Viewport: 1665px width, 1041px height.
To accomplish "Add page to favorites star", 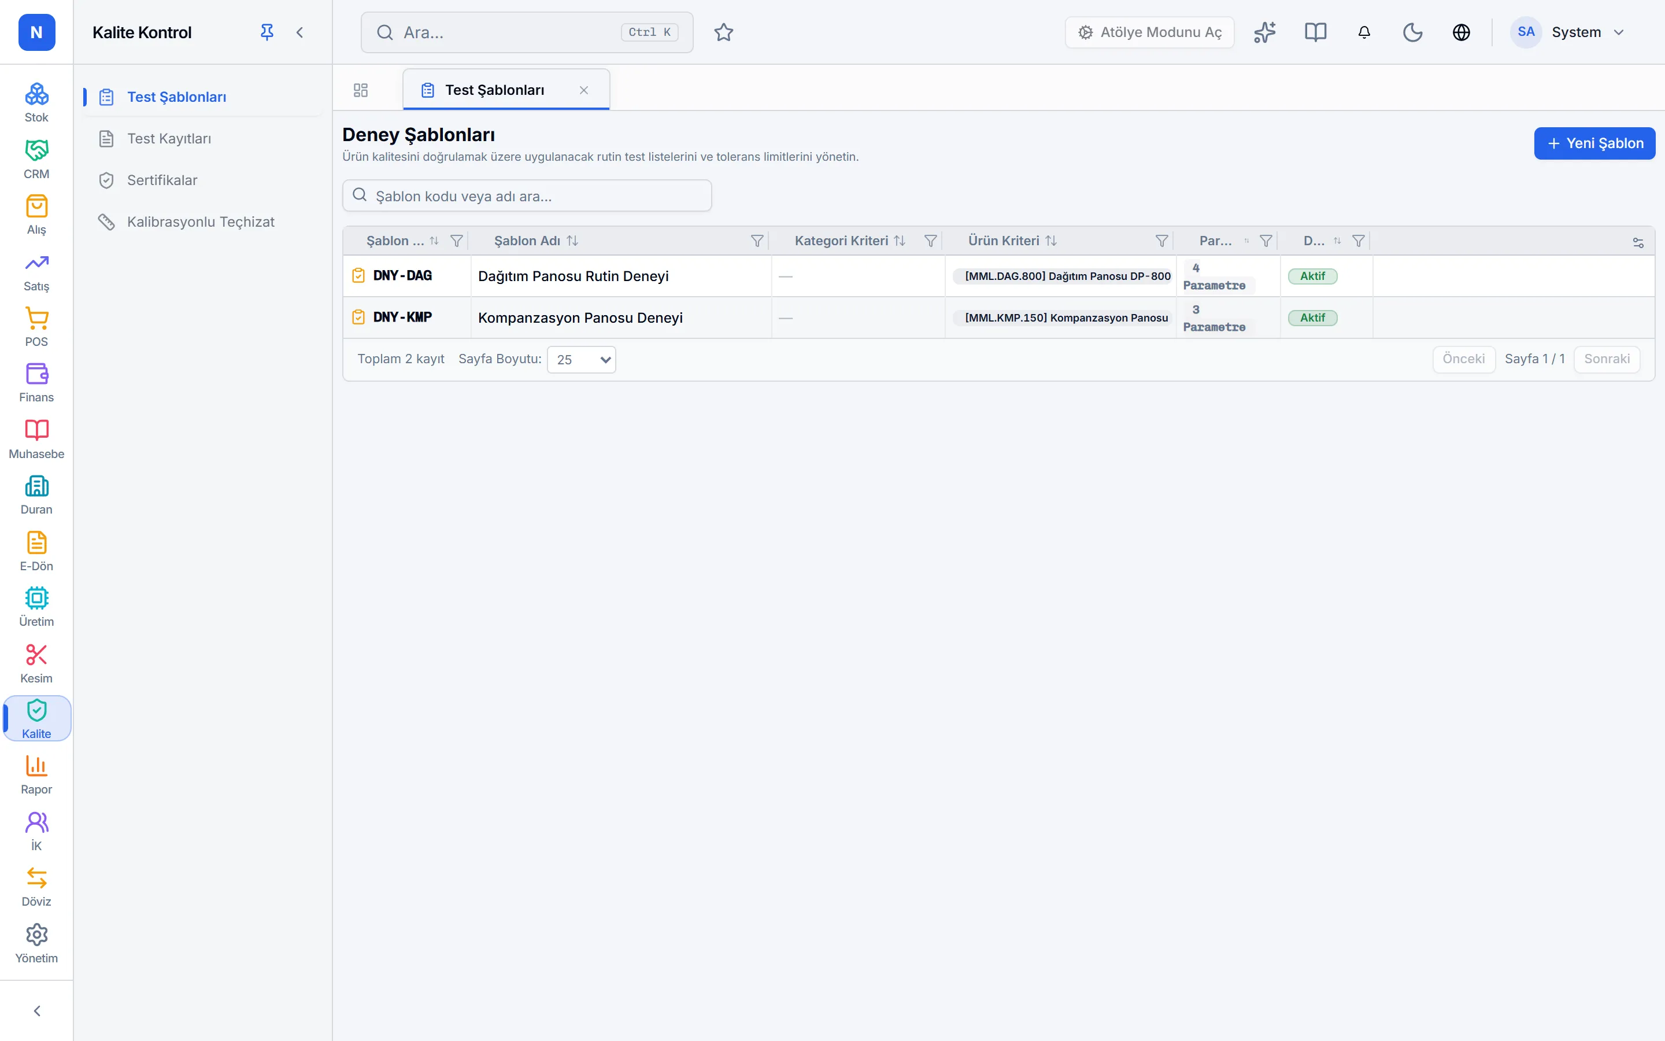I will coord(723,32).
